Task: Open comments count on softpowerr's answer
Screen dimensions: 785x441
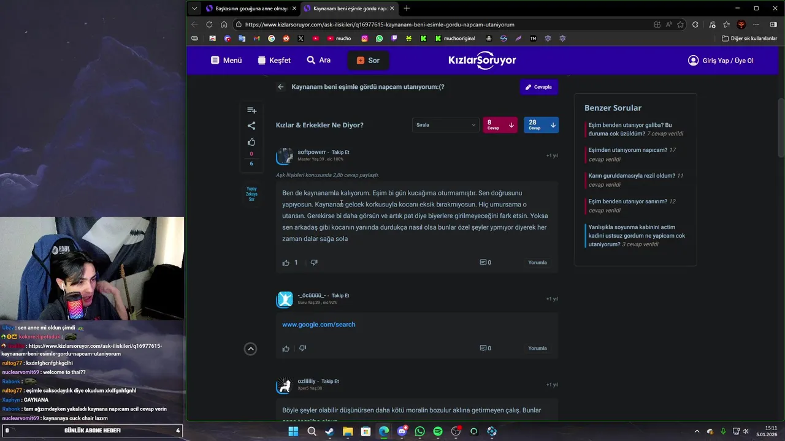Action: tap(485, 263)
